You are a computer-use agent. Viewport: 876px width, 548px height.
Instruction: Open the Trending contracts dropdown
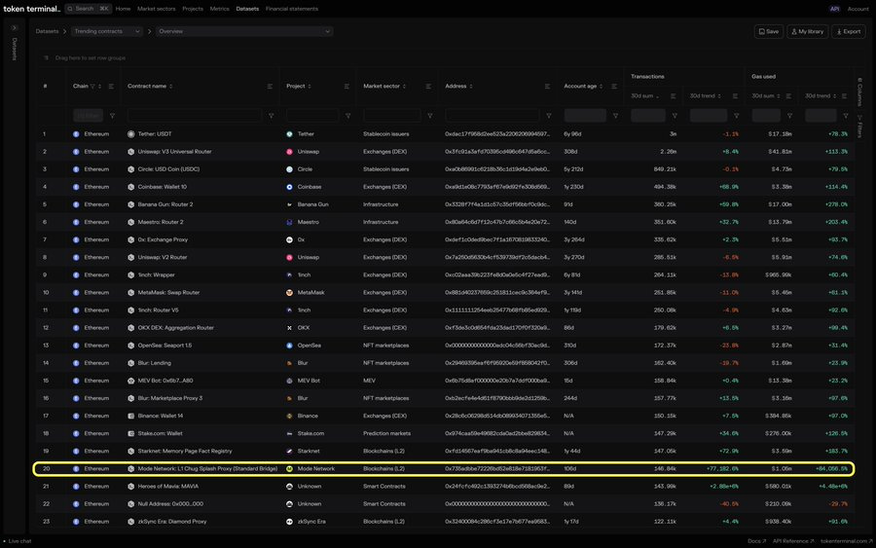[x=106, y=31]
